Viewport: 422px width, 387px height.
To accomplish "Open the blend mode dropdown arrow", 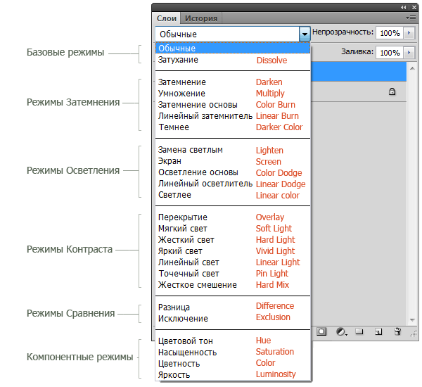I will 305,34.
